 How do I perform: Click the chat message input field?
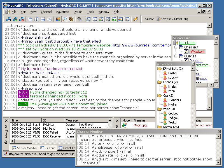click(x=79, y=113)
